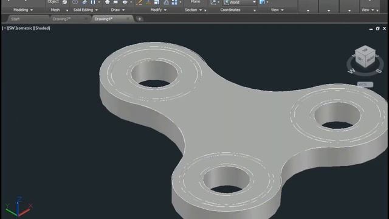Open the Solid Editing icon flyout arrow

tap(99, 2)
